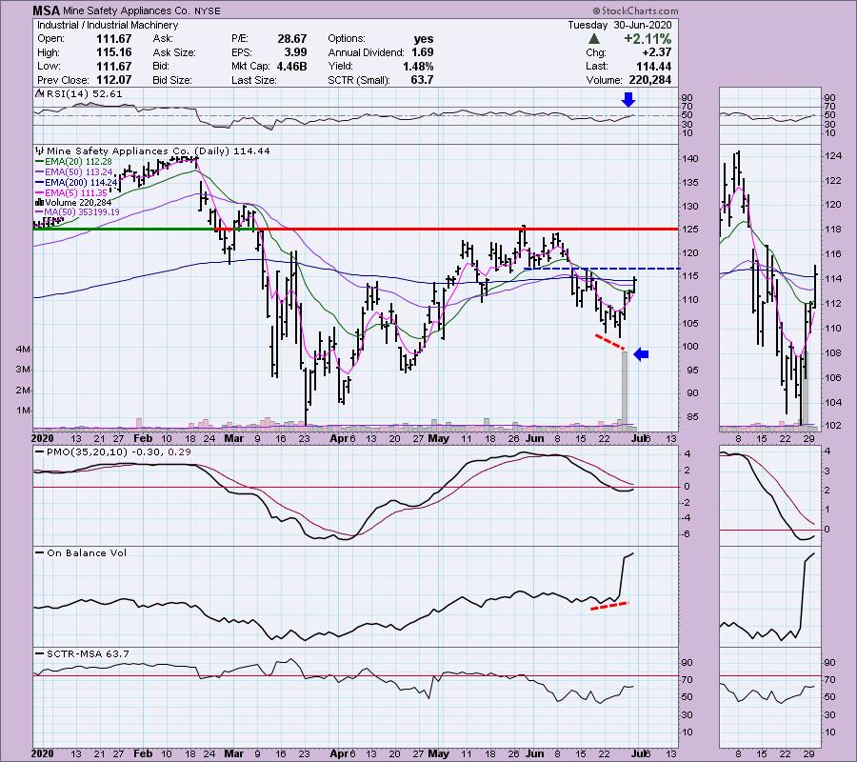Click the SCTR-MSA 63.7 panel label
This screenshot has height=762, width=857.
(x=88, y=653)
